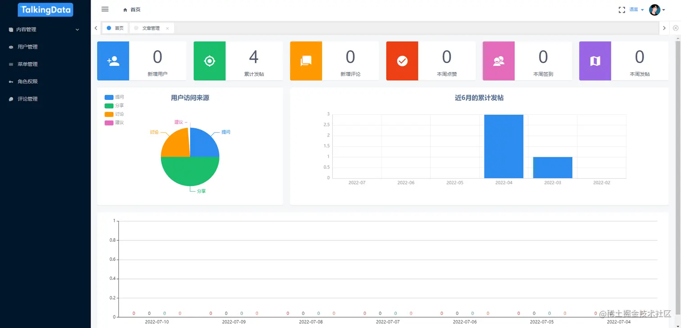Expand the 内容管理 sidebar menu
The image size is (681, 328).
[x=45, y=30]
